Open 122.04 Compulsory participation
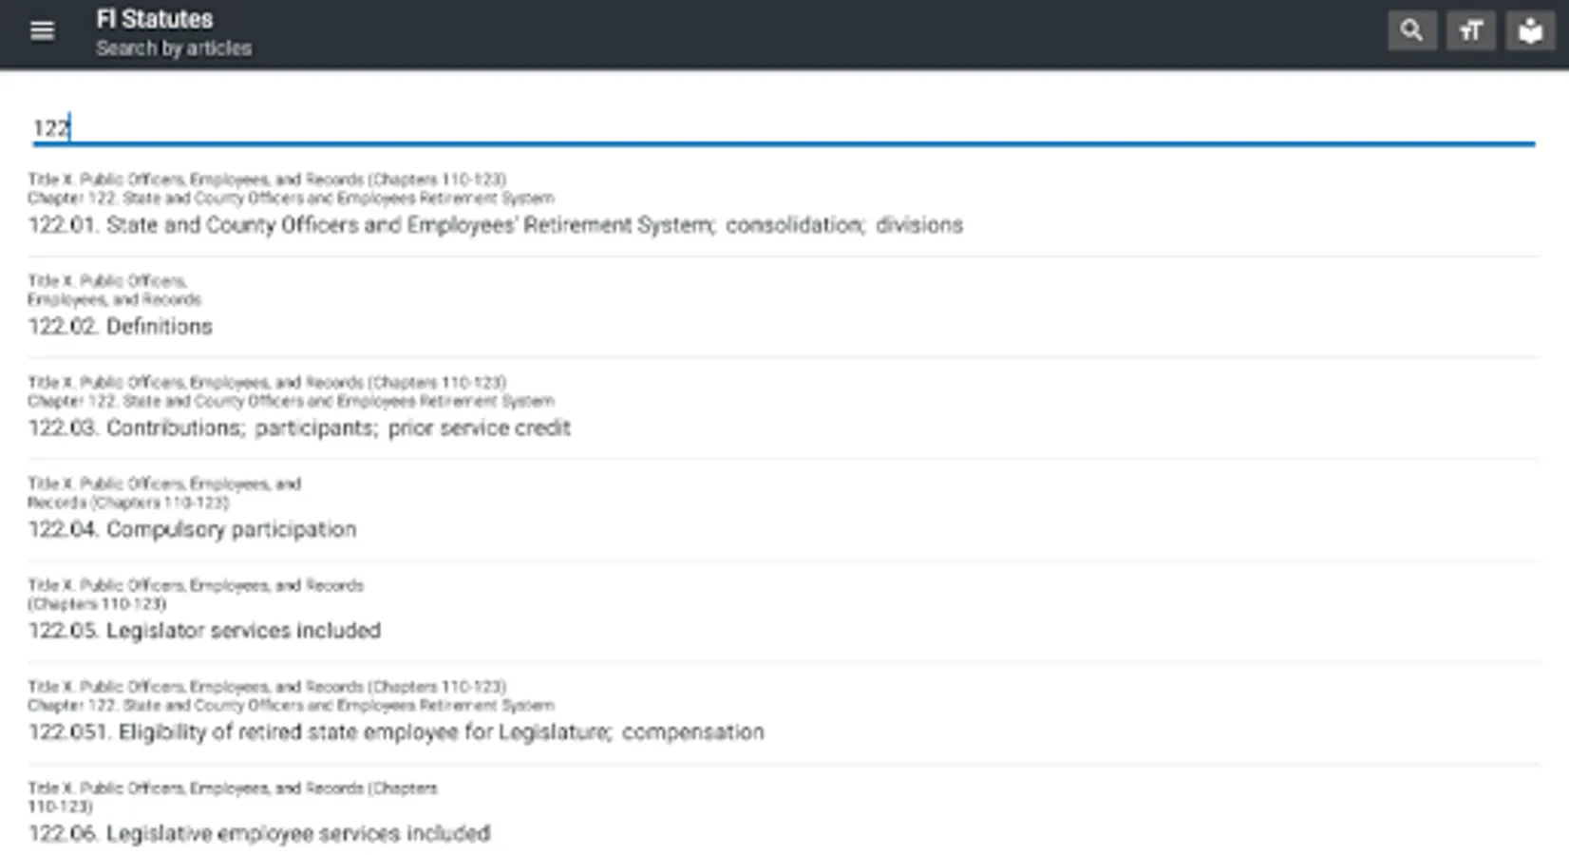 point(192,529)
